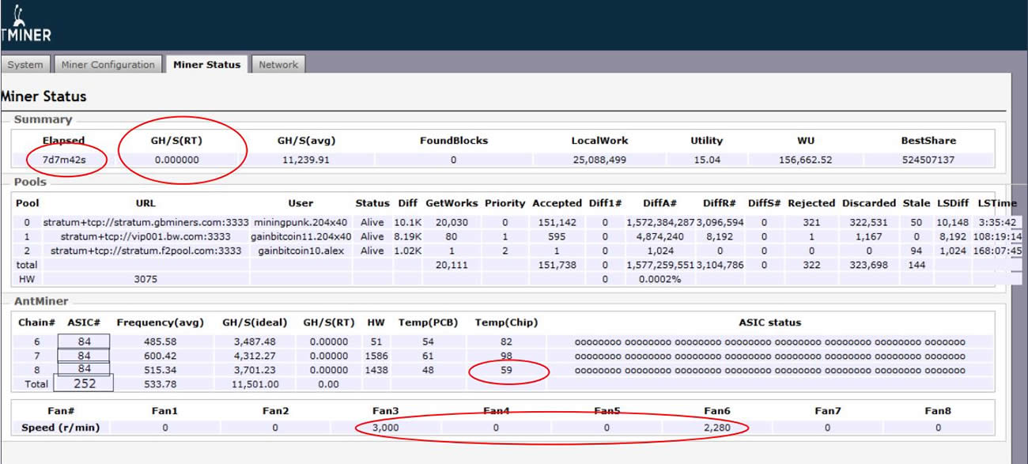This screenshot has height=464, width=1028.
Task: Click the GH/S(avg) value 11,239.91
Action: click(306, 160)
